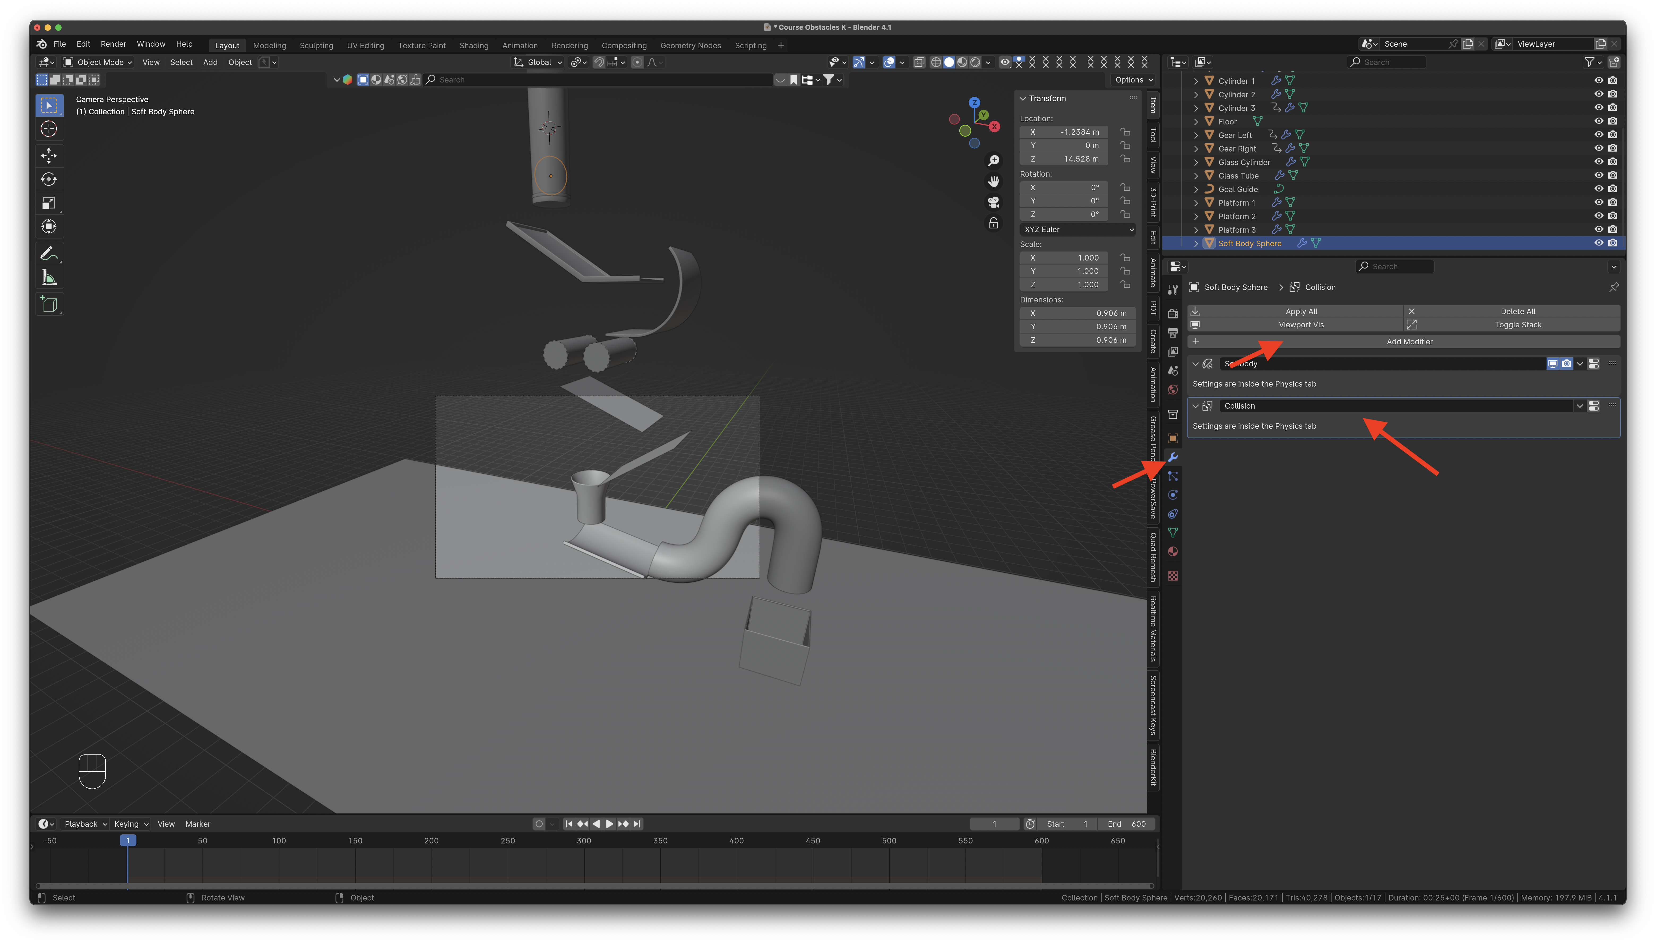
Task: Switch to the Geometry Nodes workspace tab
Action: pyautogui.click(x=691, y=45)
